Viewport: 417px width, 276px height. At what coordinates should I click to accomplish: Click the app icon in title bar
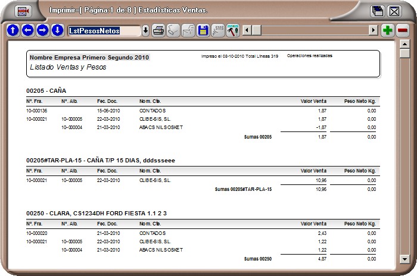tap(23, 11)
